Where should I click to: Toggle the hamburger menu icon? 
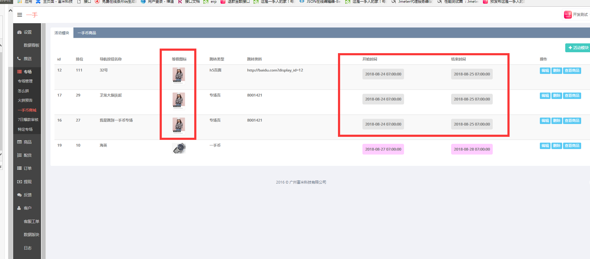[20, 15]
